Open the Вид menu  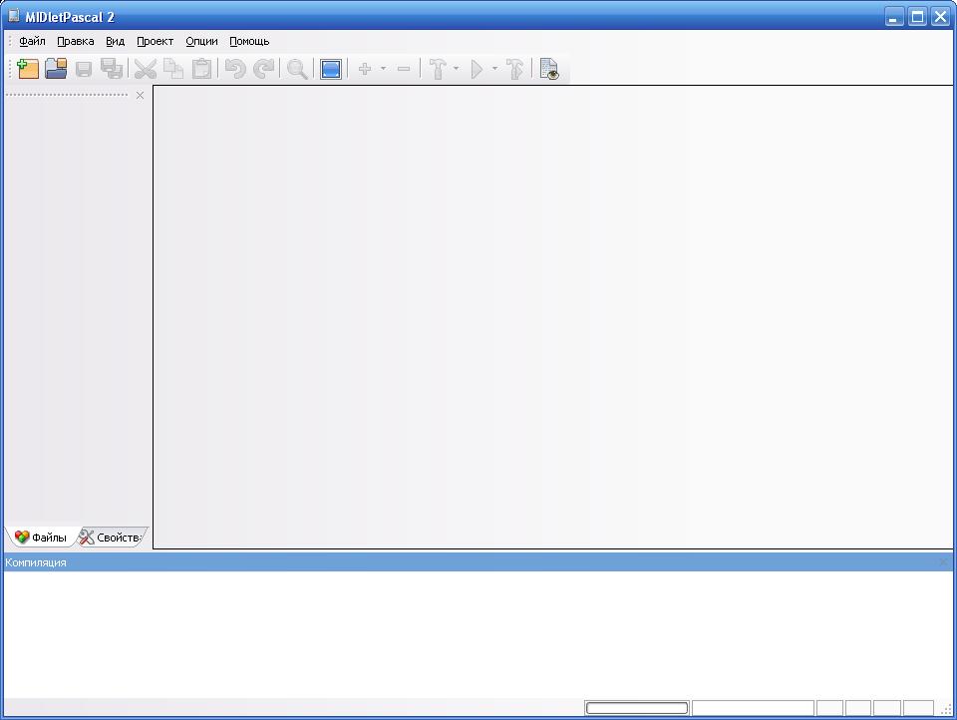click(x=115, y=41)
